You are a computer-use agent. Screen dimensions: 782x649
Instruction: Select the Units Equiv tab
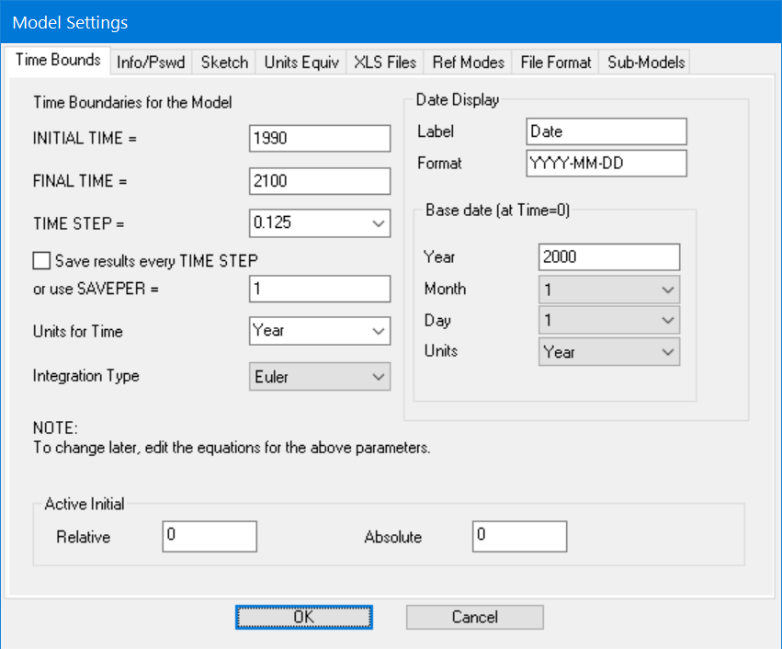coord(302,62)
